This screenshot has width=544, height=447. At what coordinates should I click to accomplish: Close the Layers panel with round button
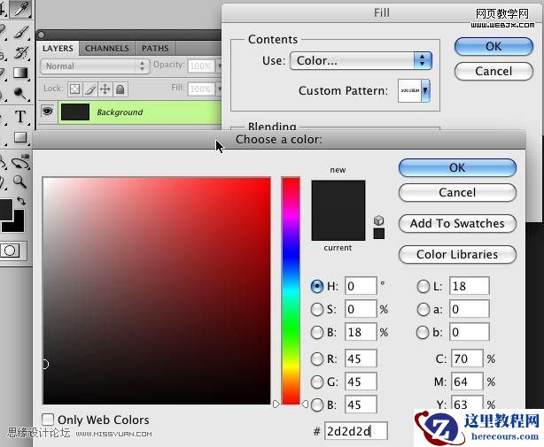click(x=41, y=35)
